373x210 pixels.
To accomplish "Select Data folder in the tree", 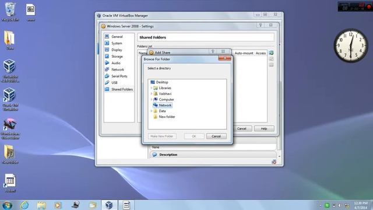I will tap(162, 111).
